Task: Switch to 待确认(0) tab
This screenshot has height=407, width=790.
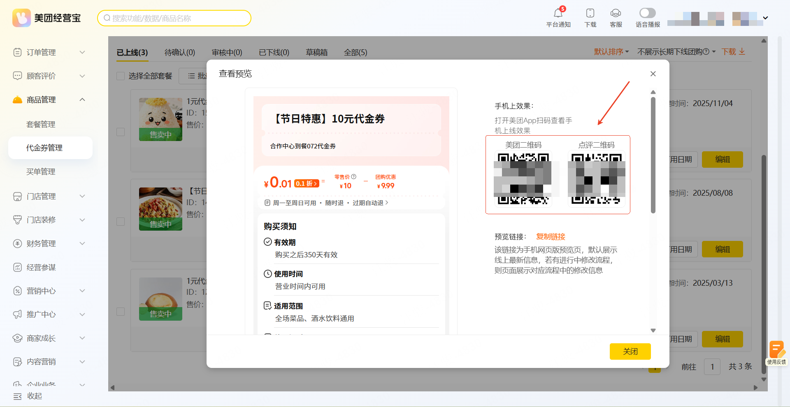Action: [180, 53]
